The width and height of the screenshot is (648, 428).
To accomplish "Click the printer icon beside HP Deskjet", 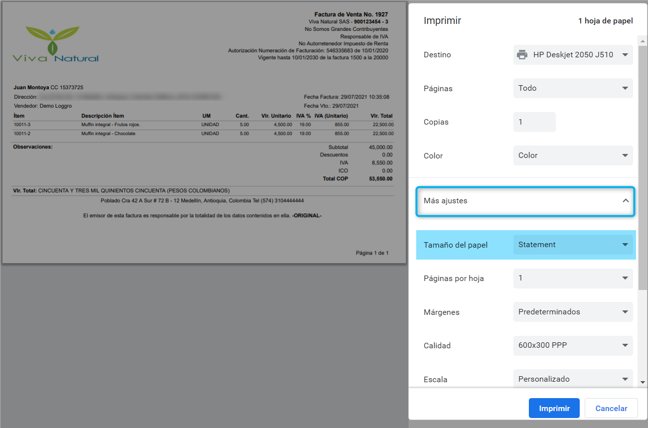I will (522, 55).
